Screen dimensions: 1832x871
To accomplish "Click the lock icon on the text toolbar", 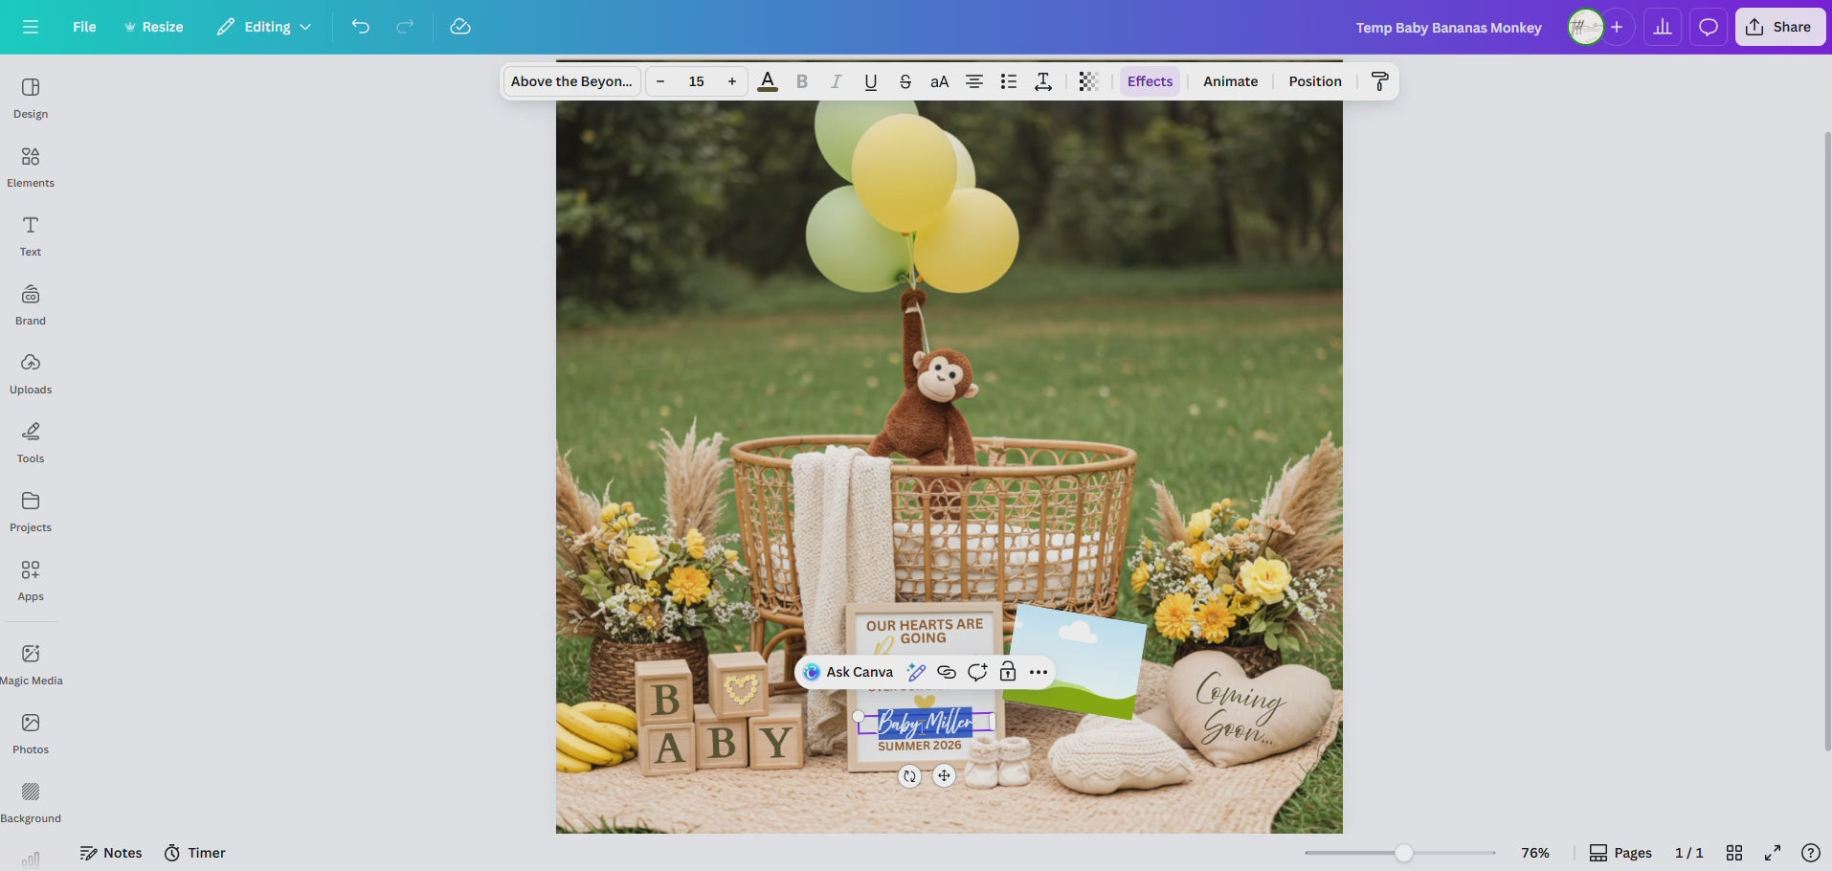I will (1007, 671).
